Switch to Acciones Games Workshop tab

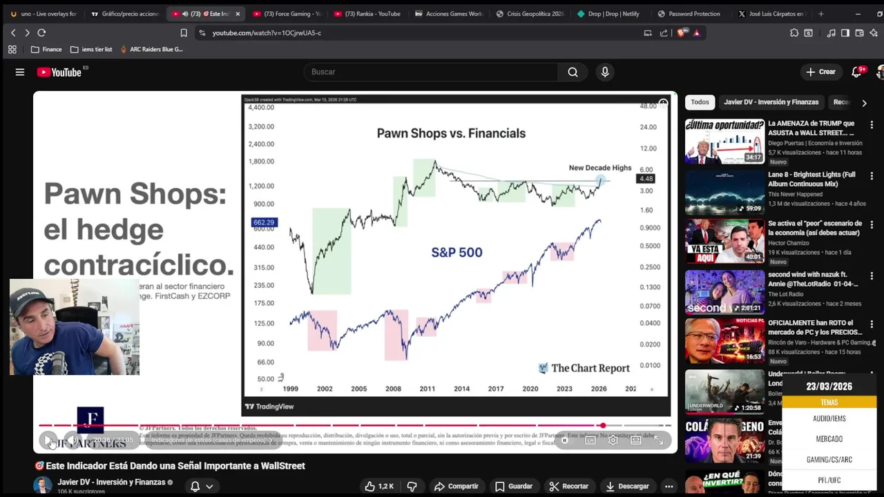click(x=448, y=14)
